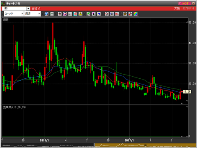Viewport: 197px width, 148px height.
Task: Click the 日経VI symbol name
Action: 36,9
